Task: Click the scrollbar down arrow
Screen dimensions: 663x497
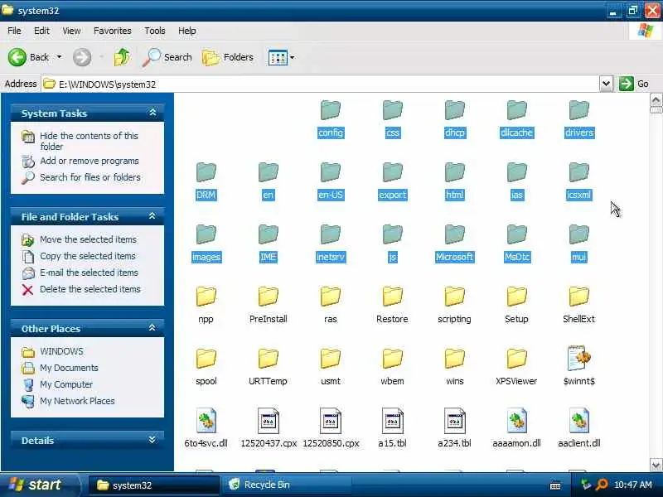Action: (x=656, y=465)
